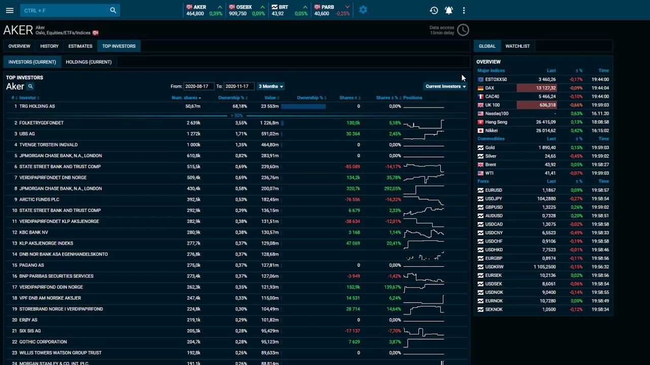
Task: Click the PARB ticker in top bar
Action: [332, 10]
